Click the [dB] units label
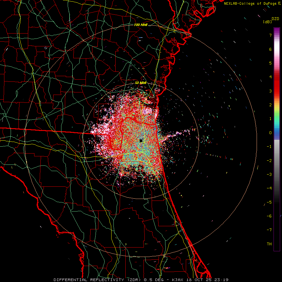Image resolution: width=282 pixels, height=282 pixels. click(x=267, y=22)
